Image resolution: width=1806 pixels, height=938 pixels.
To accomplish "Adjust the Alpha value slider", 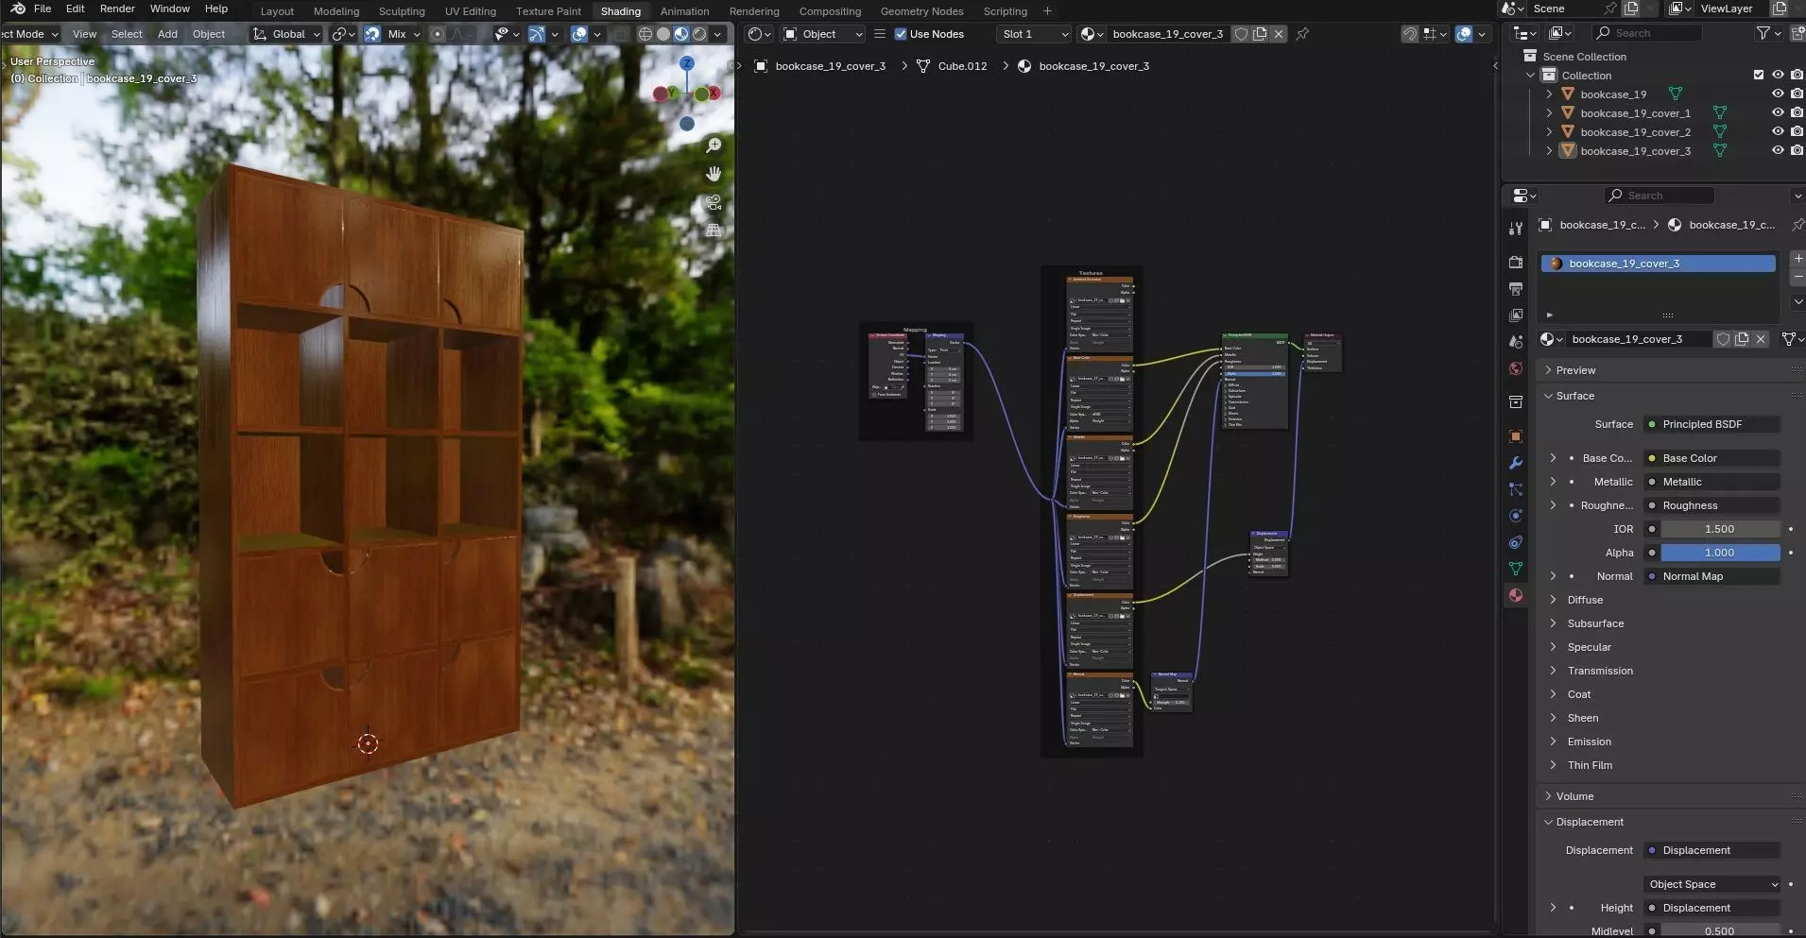I will coord(1720,553).
